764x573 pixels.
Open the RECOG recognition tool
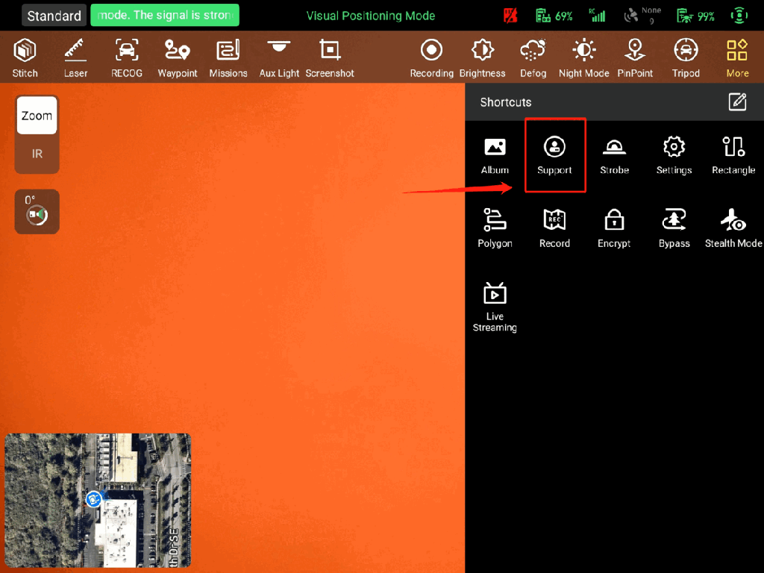pos(127,58)
